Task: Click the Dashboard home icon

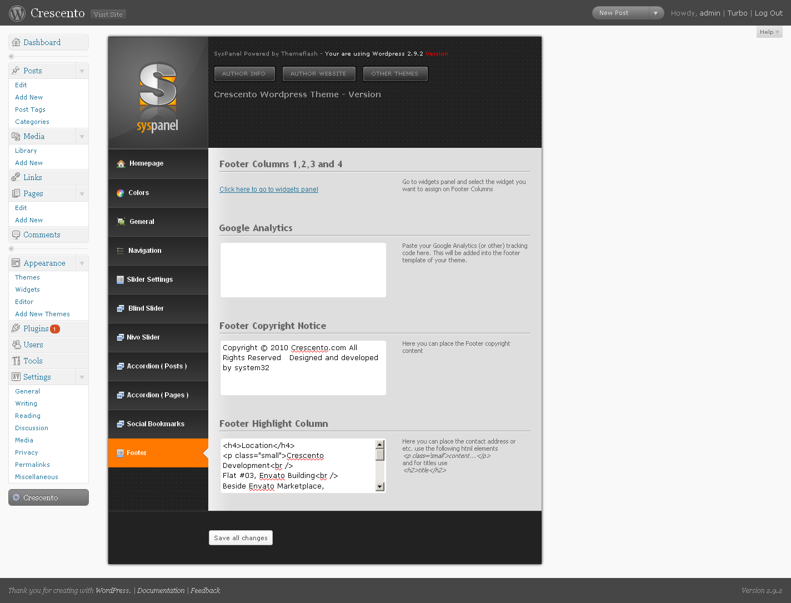Action: [x=16, y=42]
